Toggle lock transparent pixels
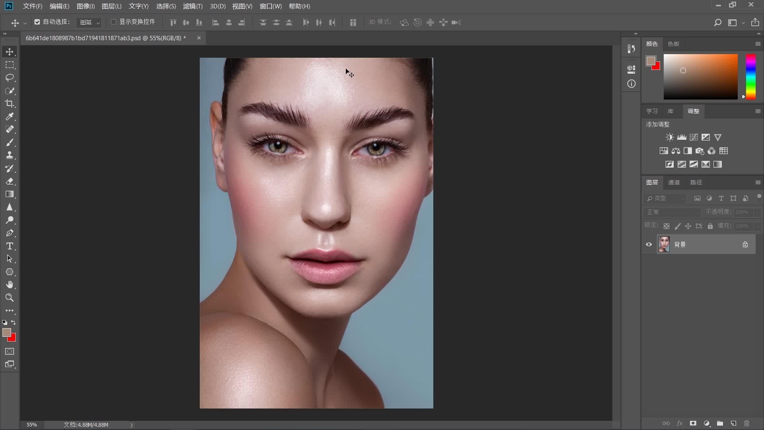Viewport: 764px width, 430px height. [x=666, y=226]
